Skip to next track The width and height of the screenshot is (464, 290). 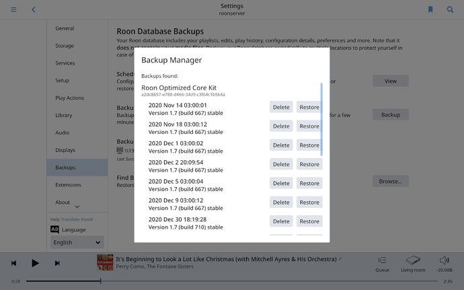pos(57,263)
